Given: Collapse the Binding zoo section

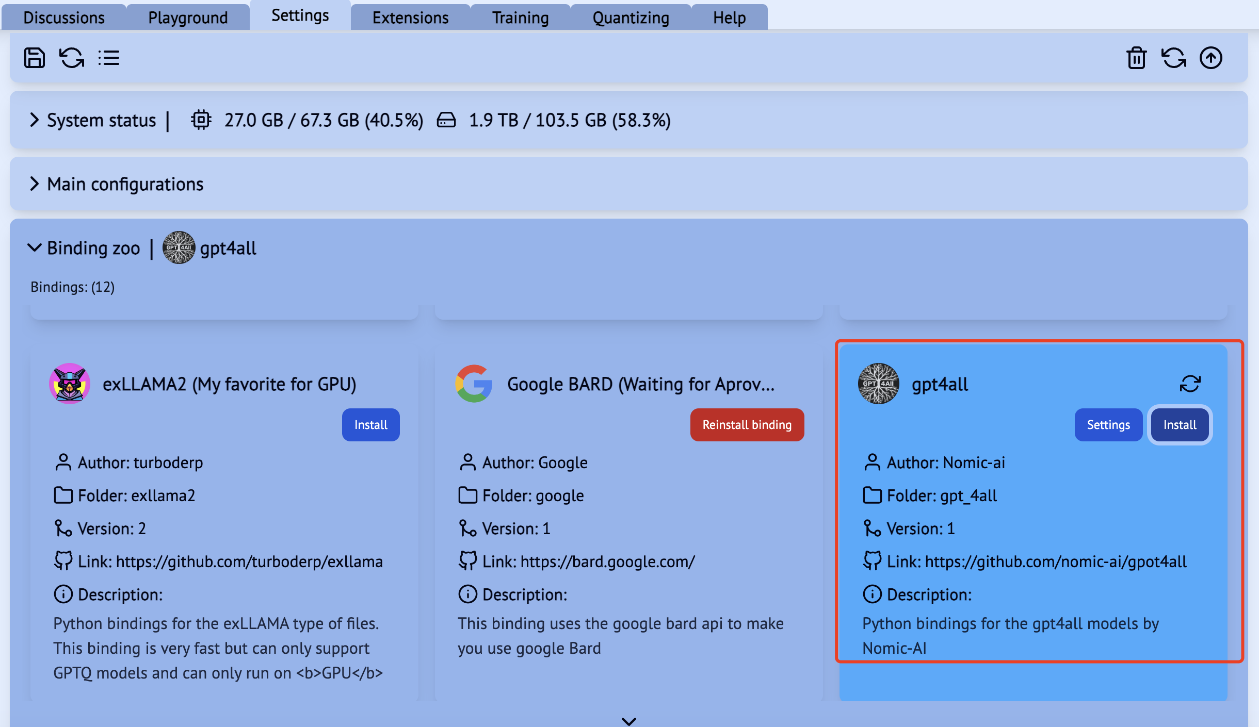Looking at the screenshot, I should (x=34, y=248).
